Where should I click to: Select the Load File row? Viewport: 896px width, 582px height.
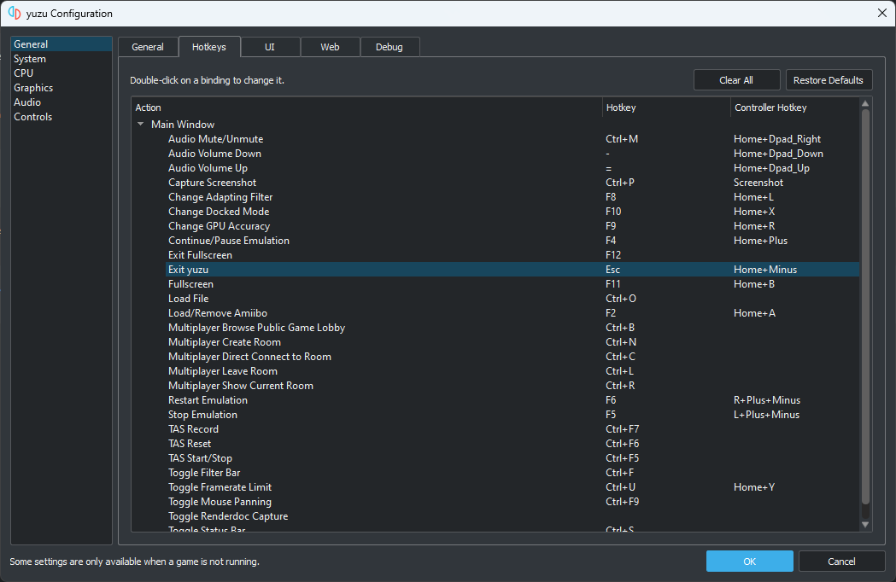tap(512, 299)
